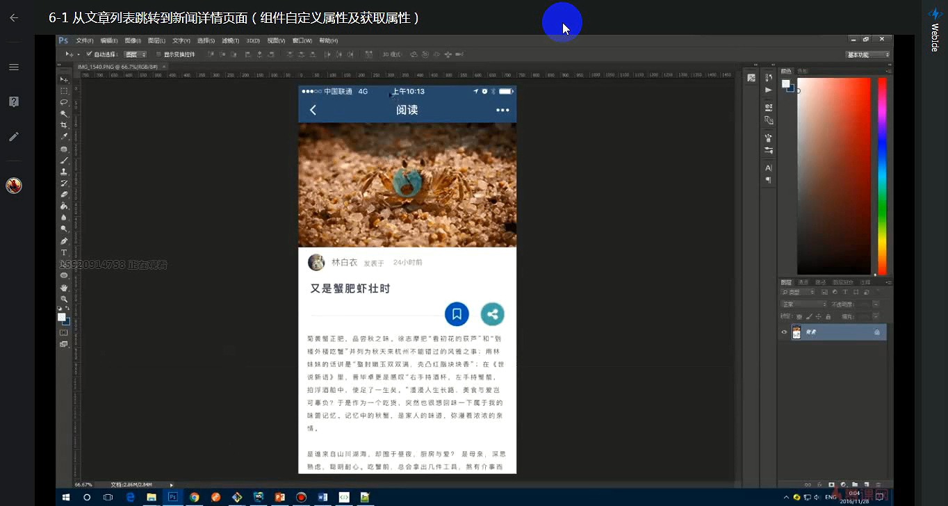
Task: Open the 滤镜(T) menu
Action: coord(229,40)
